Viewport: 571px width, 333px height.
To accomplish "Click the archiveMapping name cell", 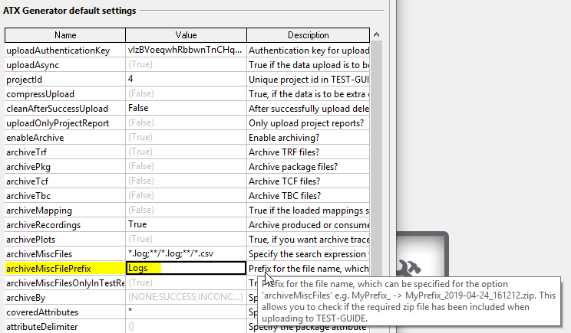I will point(65,210).
